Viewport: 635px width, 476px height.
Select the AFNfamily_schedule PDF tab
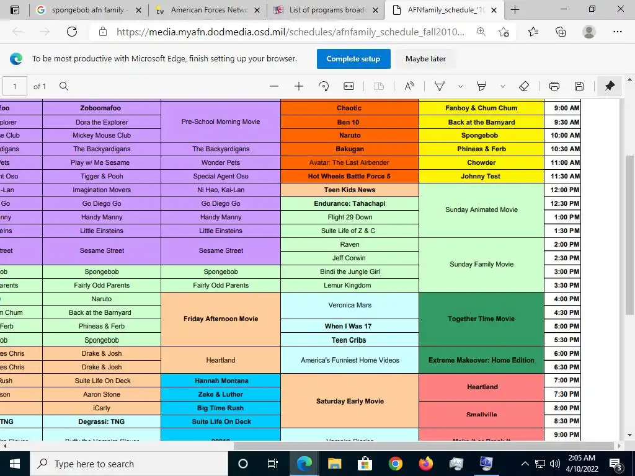pos(445,10)
